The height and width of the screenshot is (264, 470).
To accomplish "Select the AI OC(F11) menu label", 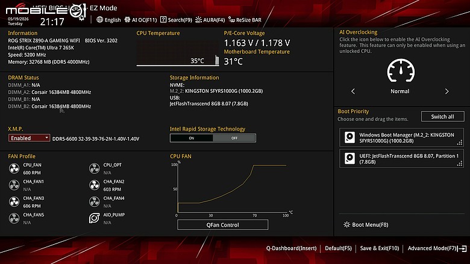I will 145,20.
